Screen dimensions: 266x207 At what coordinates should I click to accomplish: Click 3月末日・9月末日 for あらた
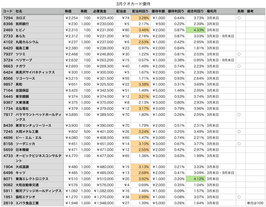pos(220,36)
